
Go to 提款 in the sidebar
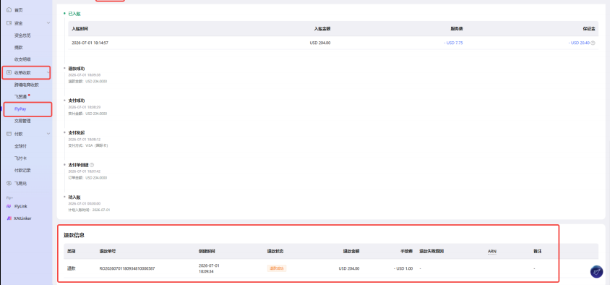(19, 48)
